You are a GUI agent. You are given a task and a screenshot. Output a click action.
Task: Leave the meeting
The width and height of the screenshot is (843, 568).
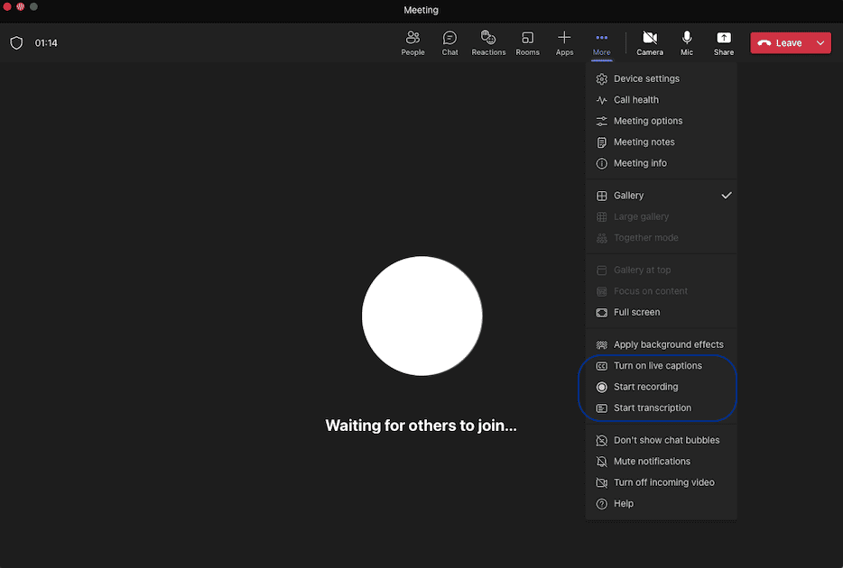783,42
